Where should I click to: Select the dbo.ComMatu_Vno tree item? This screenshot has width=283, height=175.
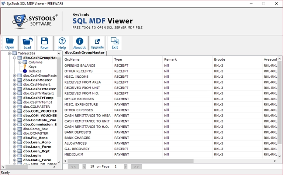pos(39,120)
